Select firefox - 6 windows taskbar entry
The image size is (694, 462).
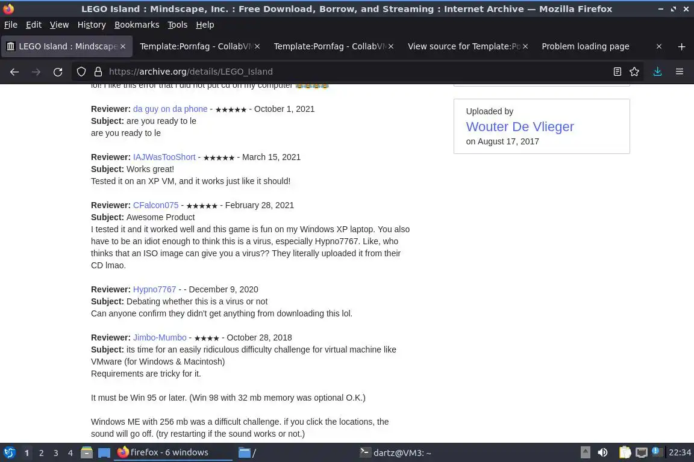click(x=173, y=452)
